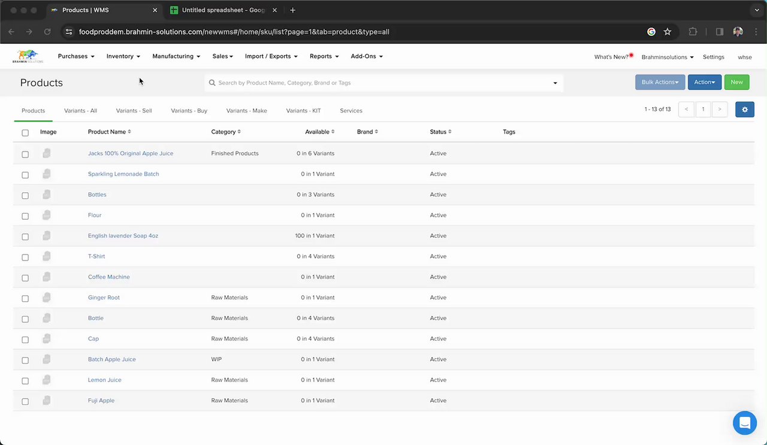Tick the select-all checkbox in the header
Viewport: 767px width, 445px height.
pos(25,133)
